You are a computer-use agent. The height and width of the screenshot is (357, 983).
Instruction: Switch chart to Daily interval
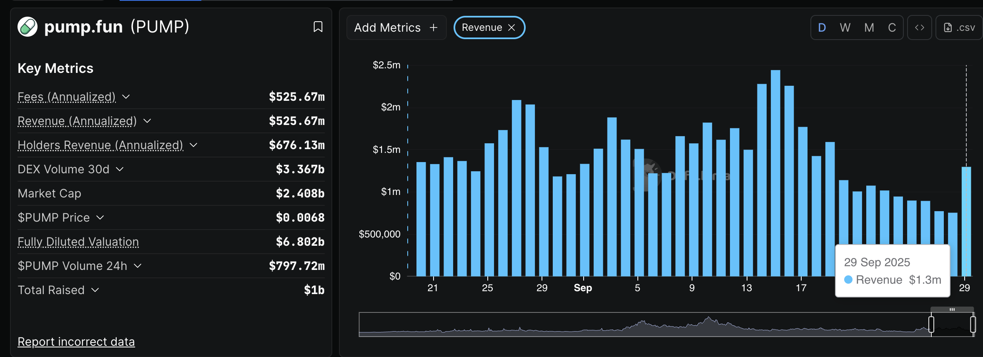(822, 27)
